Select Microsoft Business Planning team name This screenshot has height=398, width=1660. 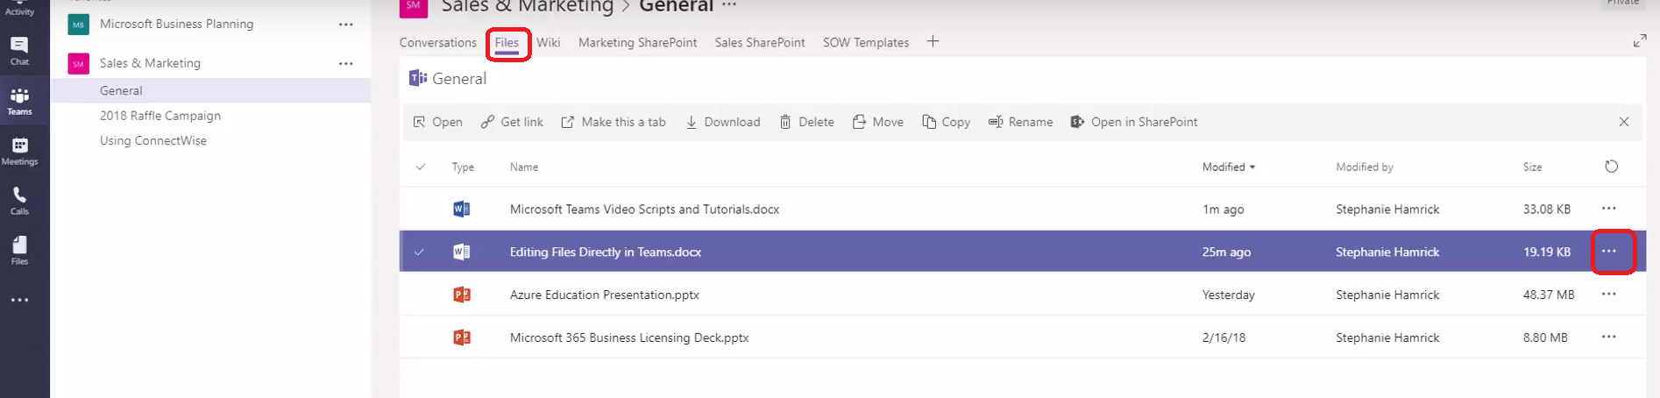pyautogui.click(x=176, y=24)
